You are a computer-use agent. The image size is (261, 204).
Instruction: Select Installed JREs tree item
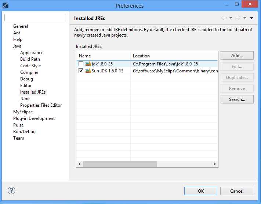(x=33, y=92)
